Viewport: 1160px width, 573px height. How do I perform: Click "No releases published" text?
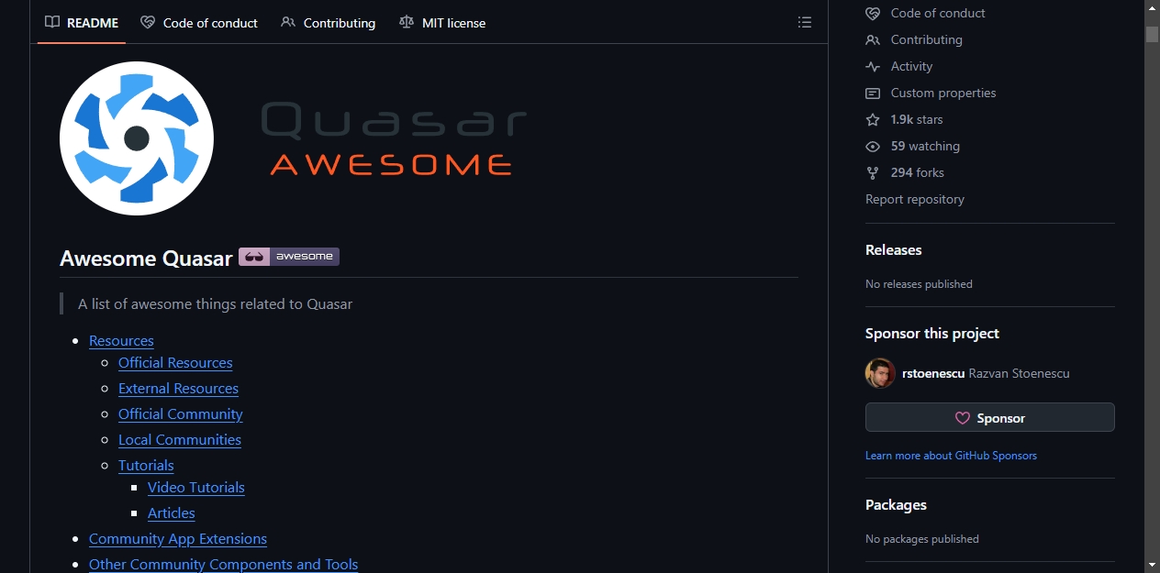919,284
